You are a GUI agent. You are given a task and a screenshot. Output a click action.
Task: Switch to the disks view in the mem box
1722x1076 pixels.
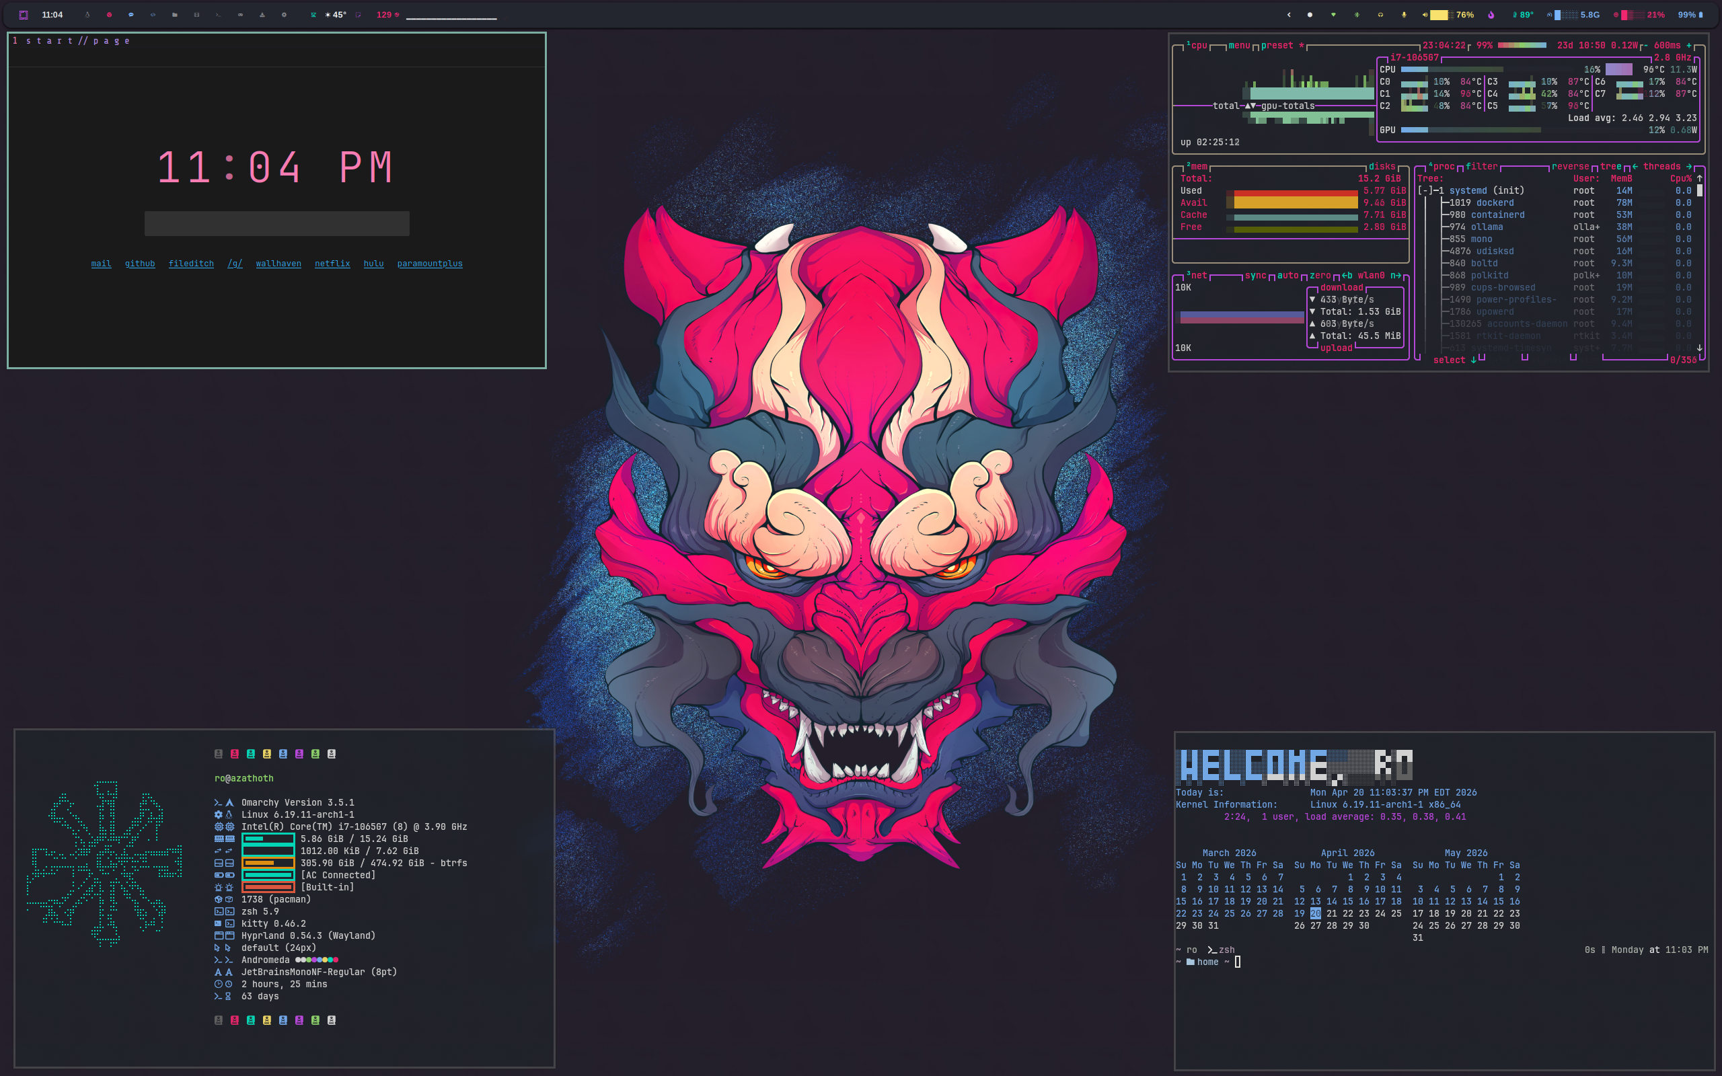point(1382,167)
